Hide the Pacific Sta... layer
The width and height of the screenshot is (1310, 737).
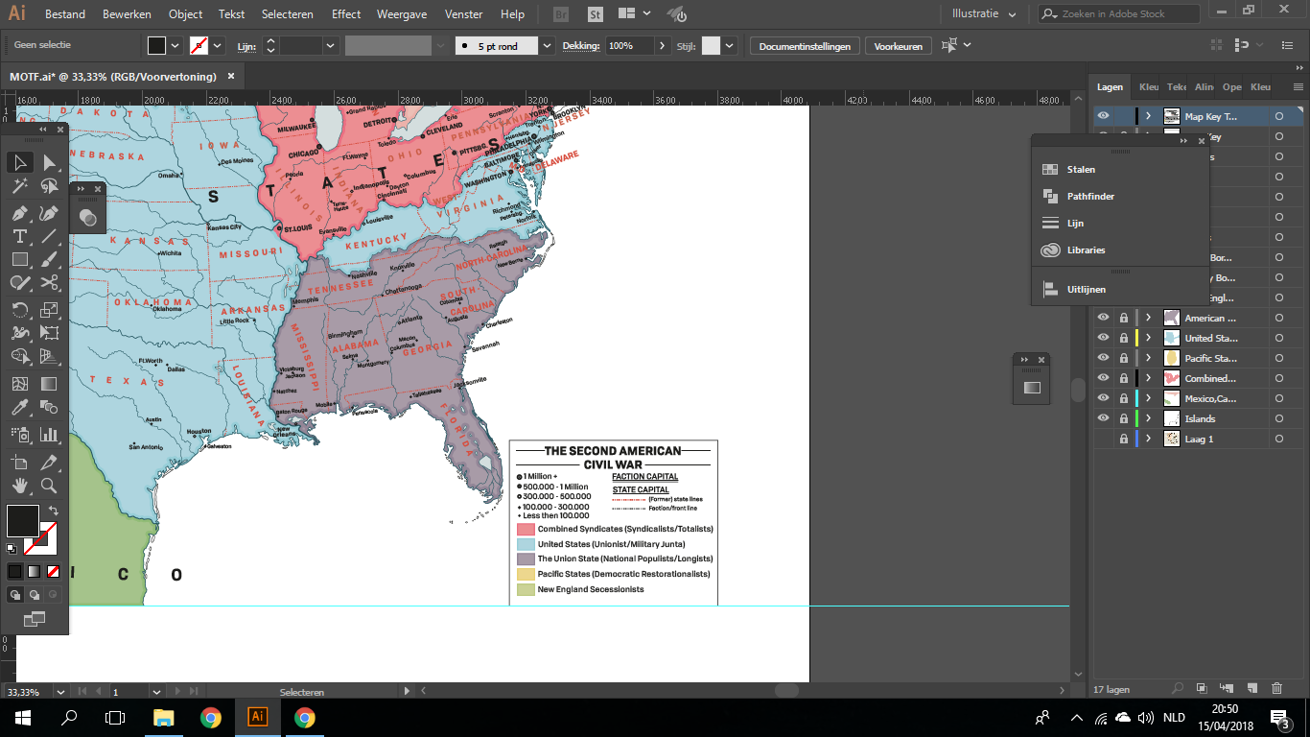coord(1103,358)
